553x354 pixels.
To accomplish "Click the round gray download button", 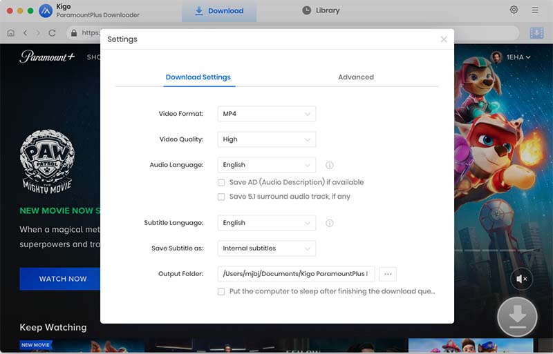I will pos(517,317).
